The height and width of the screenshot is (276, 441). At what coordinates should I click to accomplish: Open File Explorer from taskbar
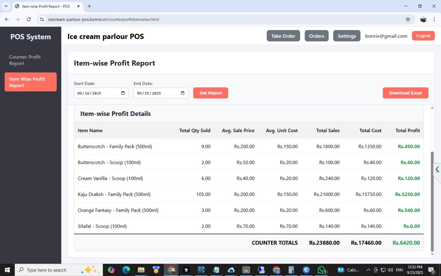click(x=141, y=270)
